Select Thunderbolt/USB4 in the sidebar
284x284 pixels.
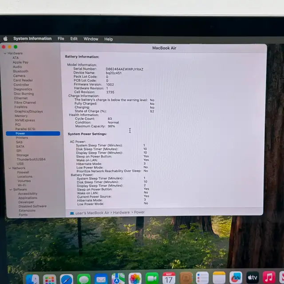pos(31,159)
